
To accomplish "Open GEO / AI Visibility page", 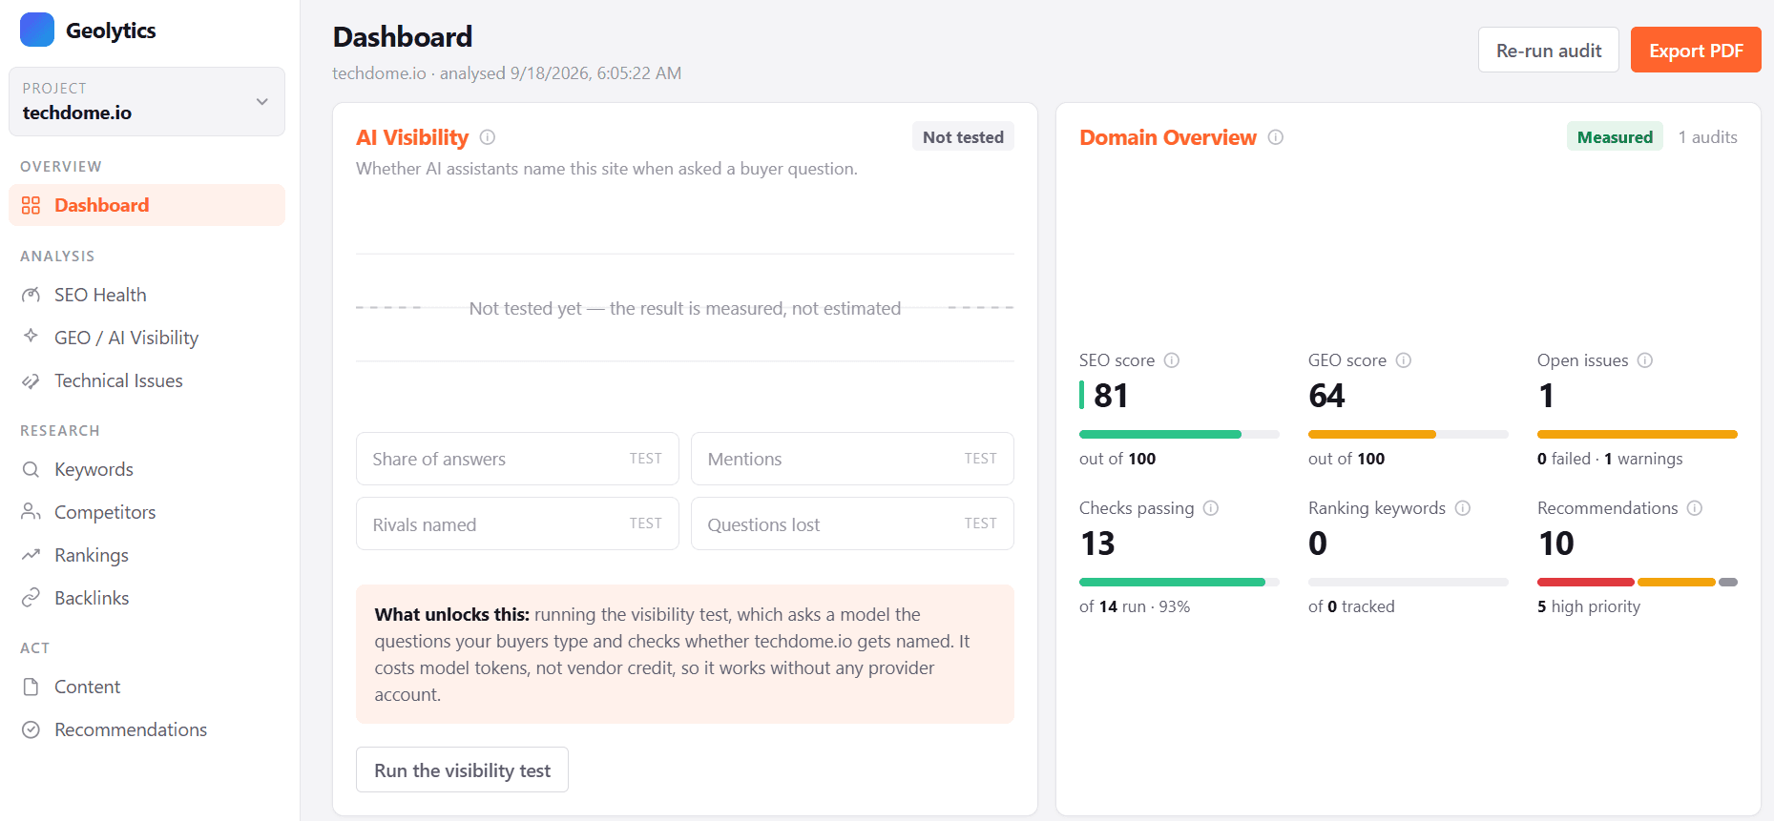I will click(147, 338).
